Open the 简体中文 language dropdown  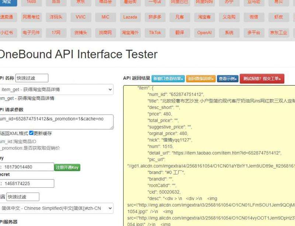[56, 208]
